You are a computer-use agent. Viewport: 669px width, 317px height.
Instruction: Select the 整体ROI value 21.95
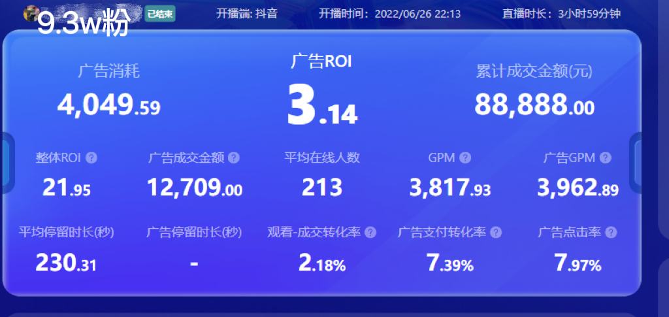[x=67, y=188]
